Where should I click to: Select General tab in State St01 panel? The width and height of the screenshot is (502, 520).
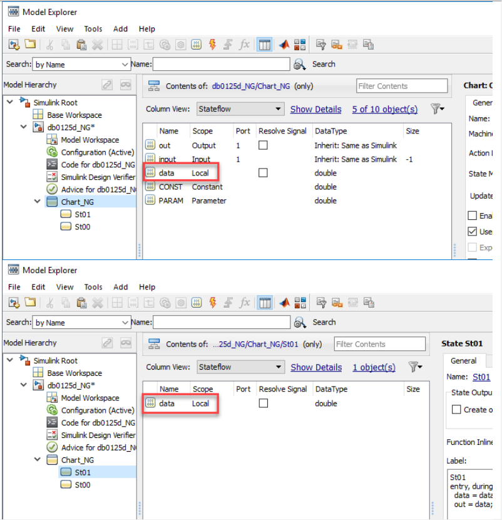pos(464,361)
